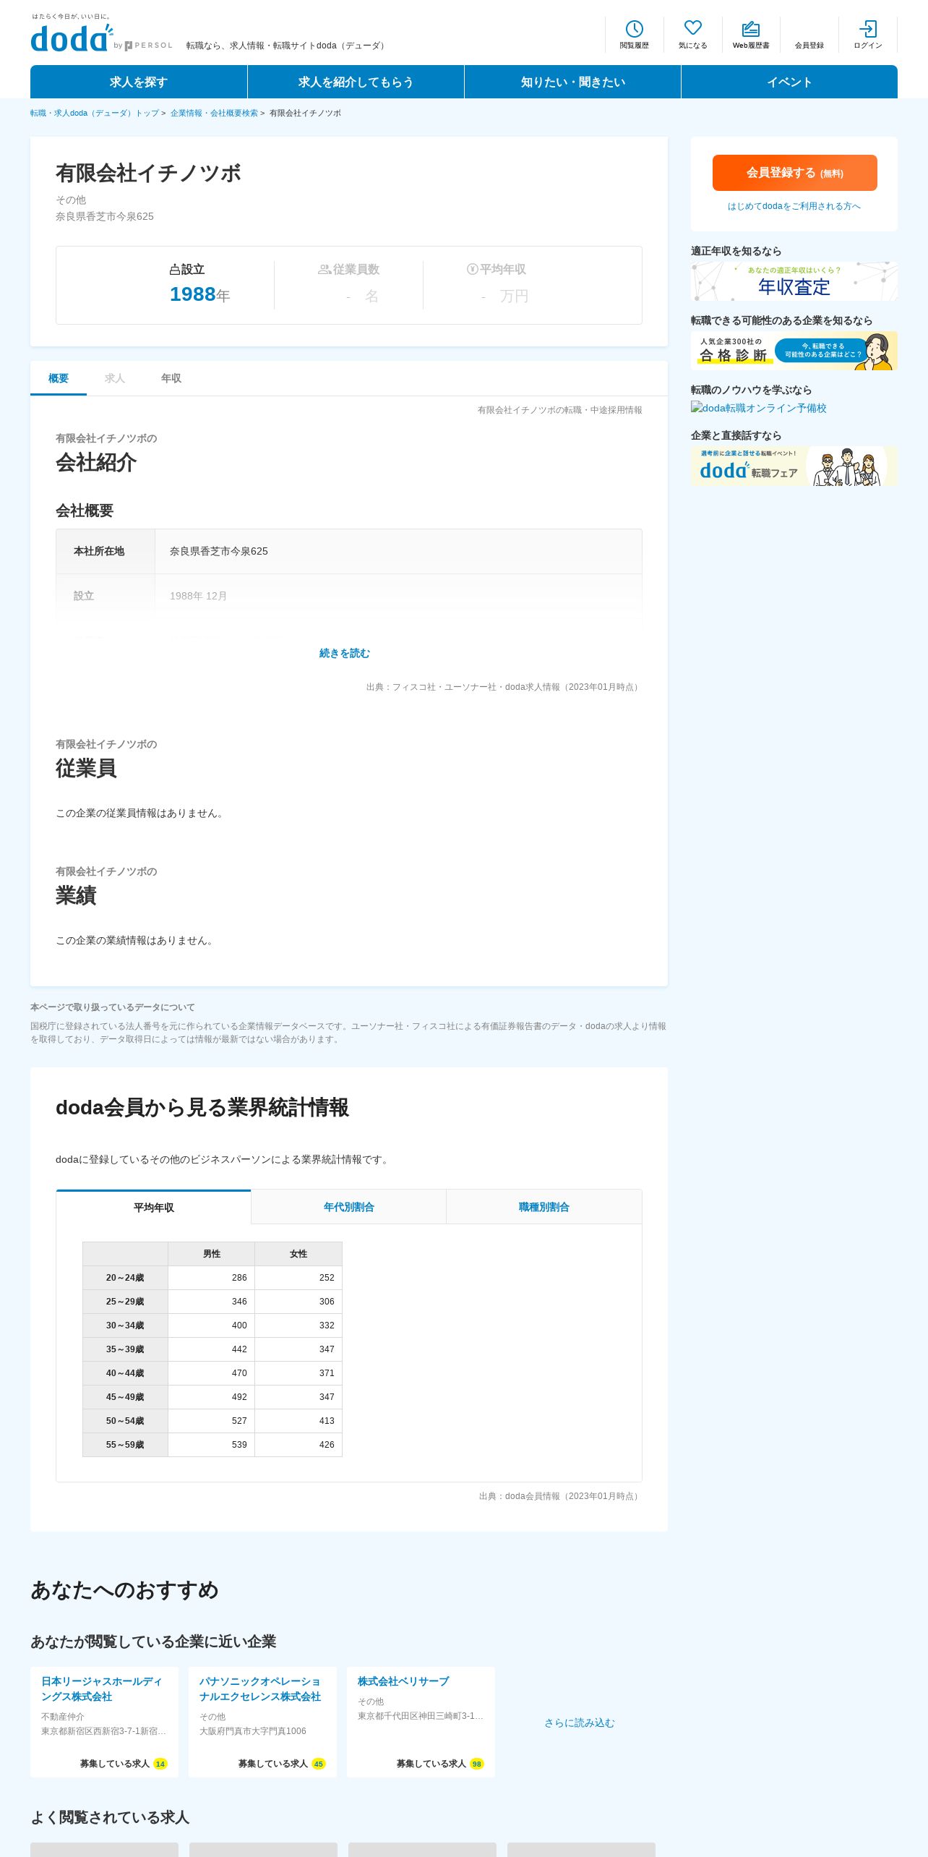928x1857 pixels.
Task: Click the 平均年収 yen icon label
Action: point(497,269)
